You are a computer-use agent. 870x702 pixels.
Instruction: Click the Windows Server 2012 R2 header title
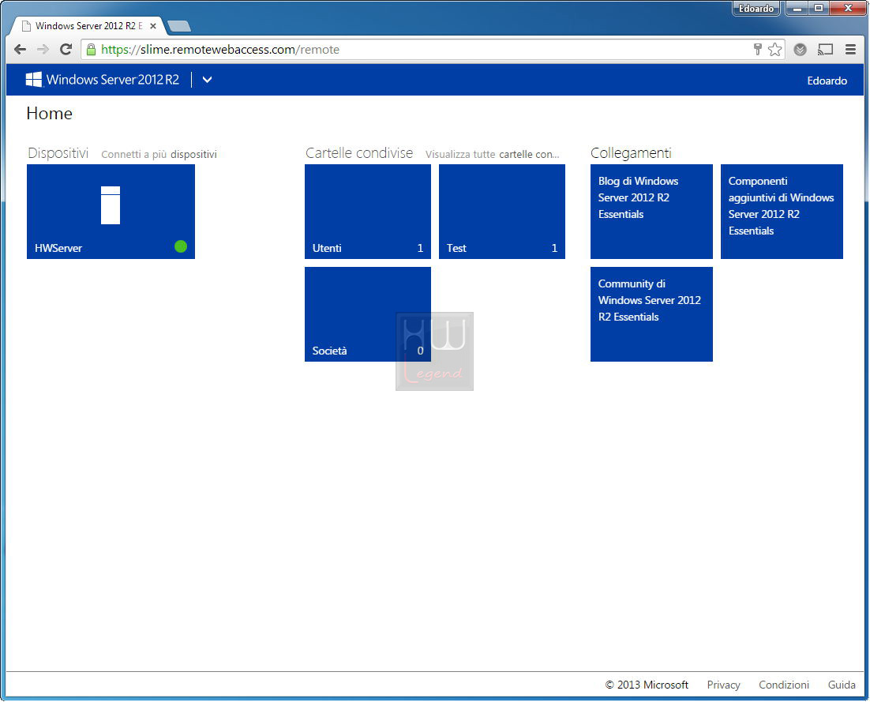(x=113, y=79)
